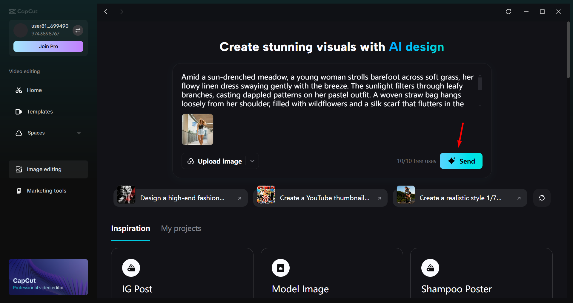Image resolution: width=573 pixels, height=303 pixels.
Task: Refresh the prompt suggestions
Action: tap(542, 198)
